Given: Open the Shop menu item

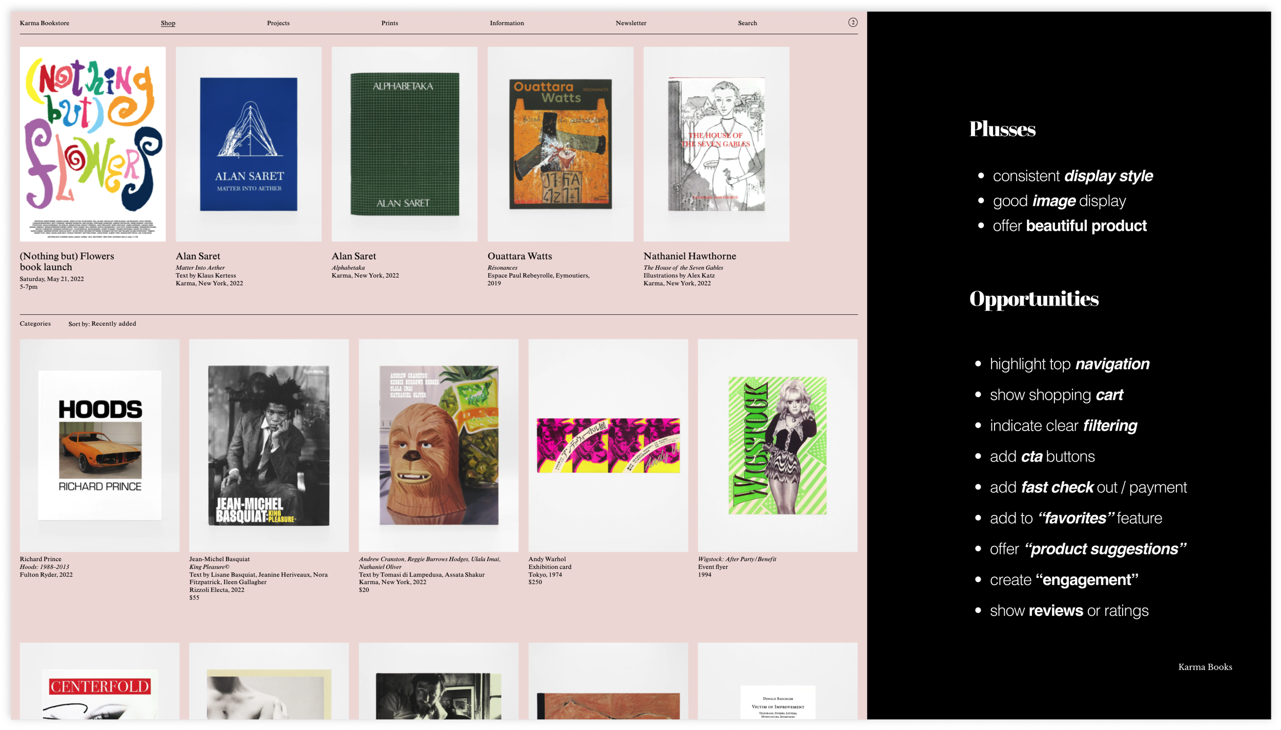Looking at the screenshot, I should tap(168, 23).
